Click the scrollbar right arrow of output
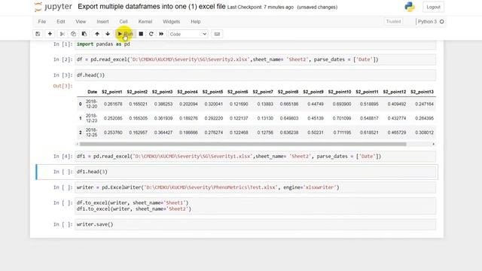482x271 pixels. coord(434,144)
